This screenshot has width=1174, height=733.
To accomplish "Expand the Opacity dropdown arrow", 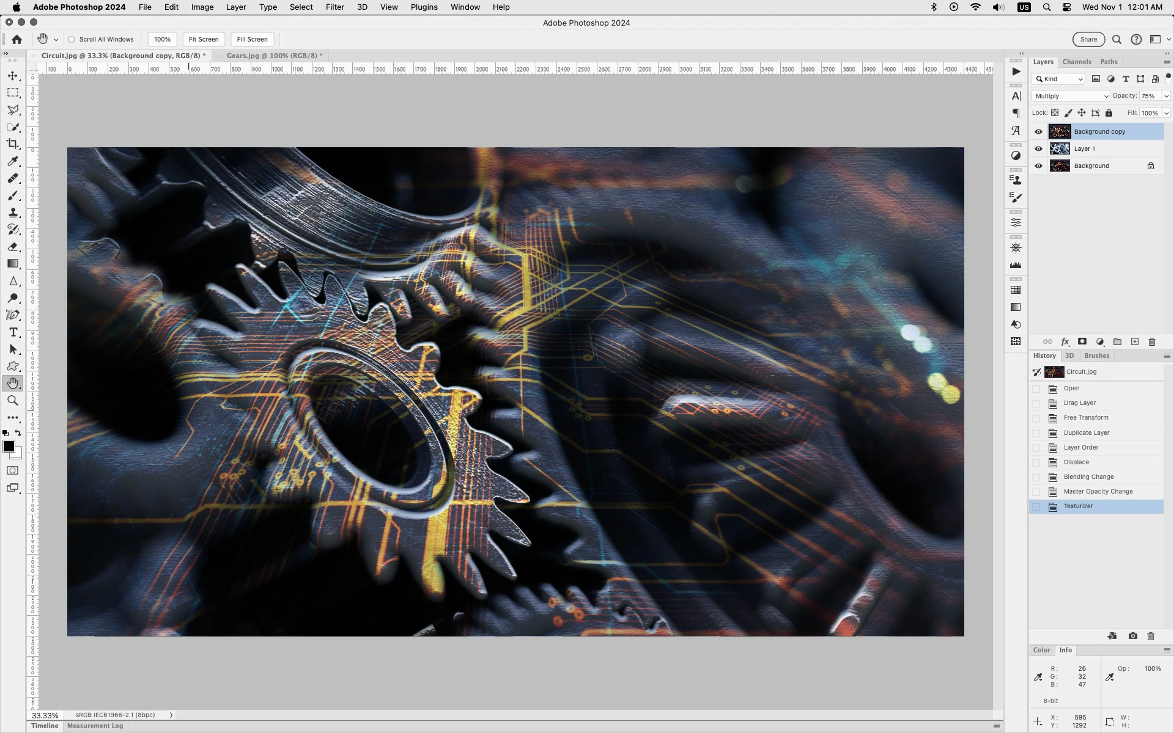I will (x=1166, y=96).
